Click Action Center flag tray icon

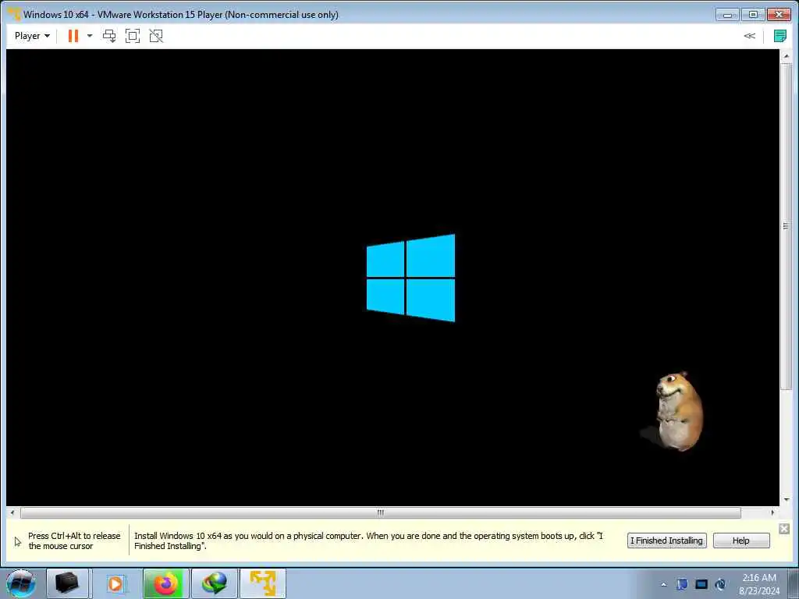click(x=682, y=584)
